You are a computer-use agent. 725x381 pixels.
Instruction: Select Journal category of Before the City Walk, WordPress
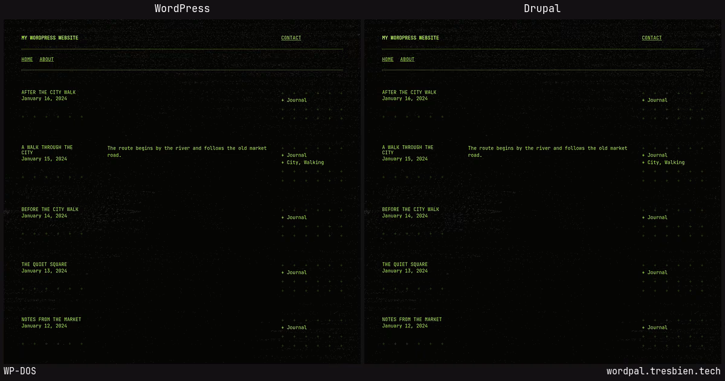(x=297, y=217)
